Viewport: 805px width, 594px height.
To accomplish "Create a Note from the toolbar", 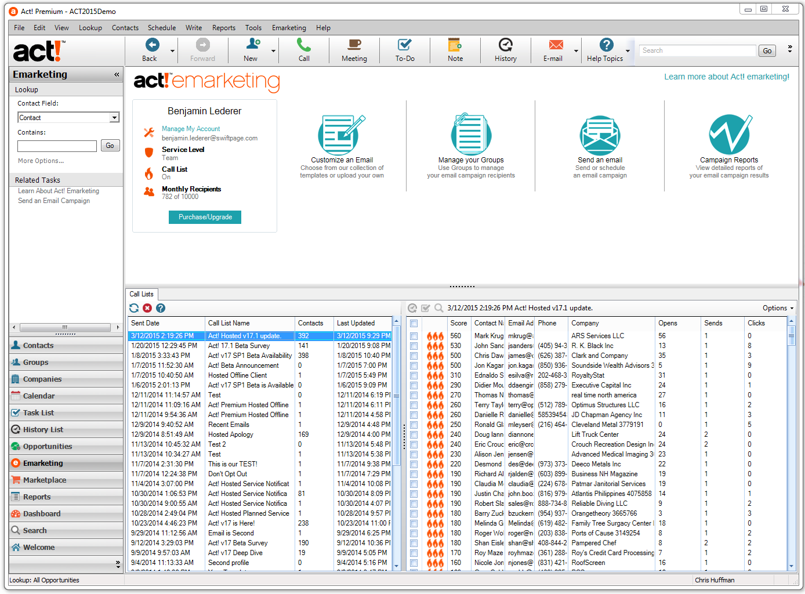I will point(455,45).
